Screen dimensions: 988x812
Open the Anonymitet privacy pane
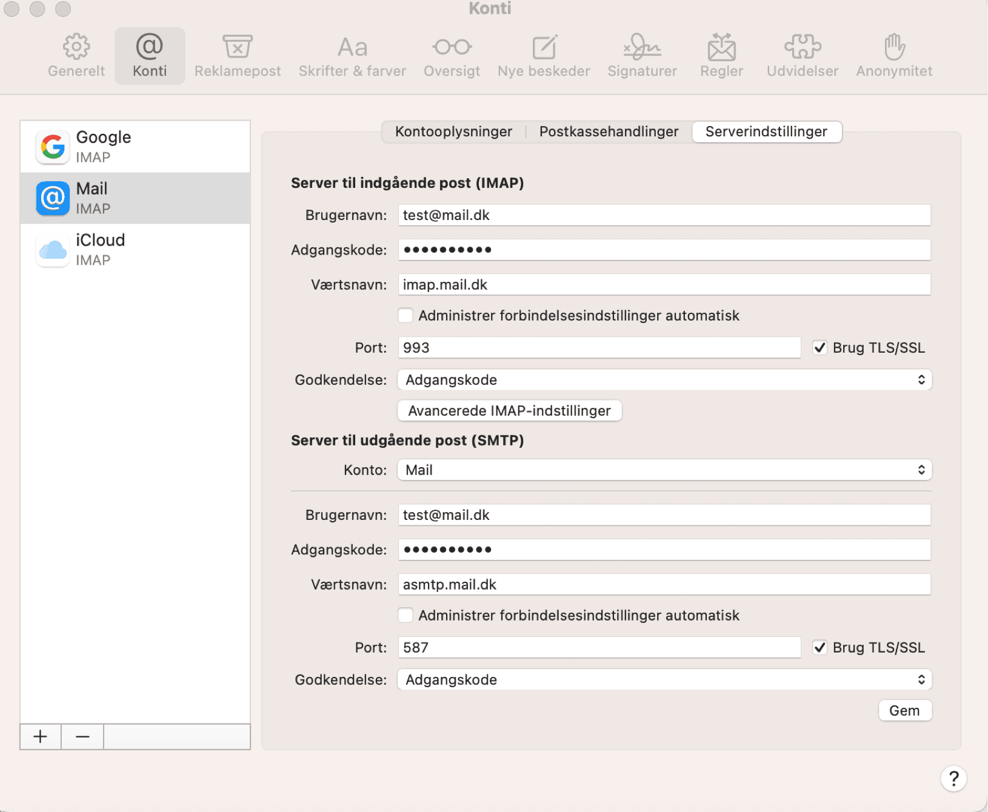pos(894,56)
